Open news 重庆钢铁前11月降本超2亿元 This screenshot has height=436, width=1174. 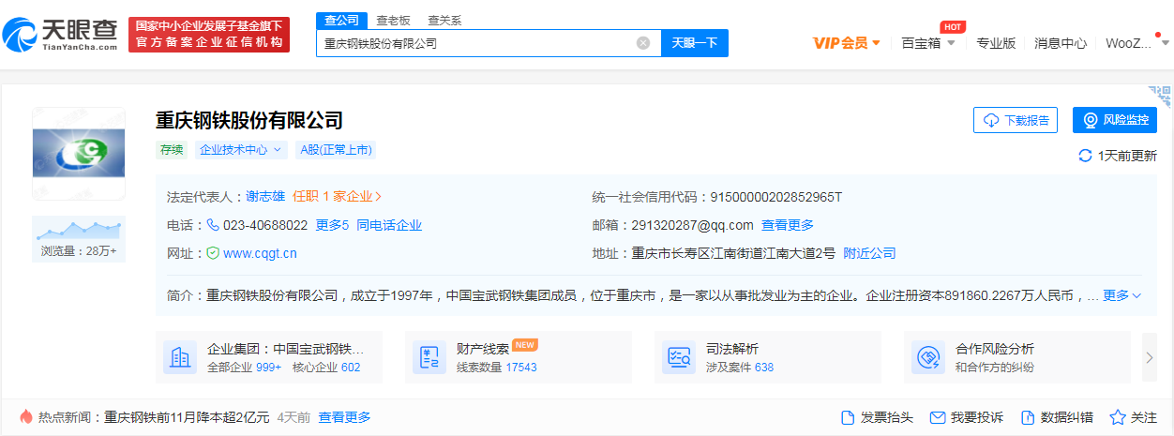point(187,417)
